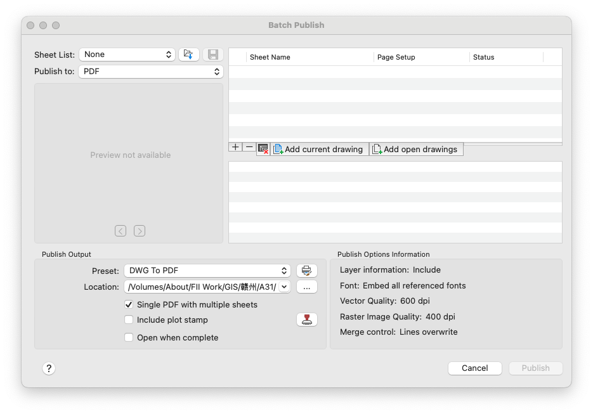The height and width of the screenshot is (414, 593).
Task: Expand the DWG To PDF preset dropdown
Action: [x=207, y=271]
